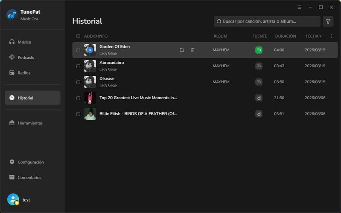
Task: Click the test username label
Action: click(x=26, y=200)
